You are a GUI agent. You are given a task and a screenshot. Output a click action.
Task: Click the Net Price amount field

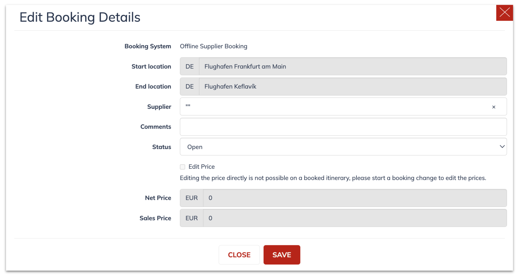click(355, 198)
